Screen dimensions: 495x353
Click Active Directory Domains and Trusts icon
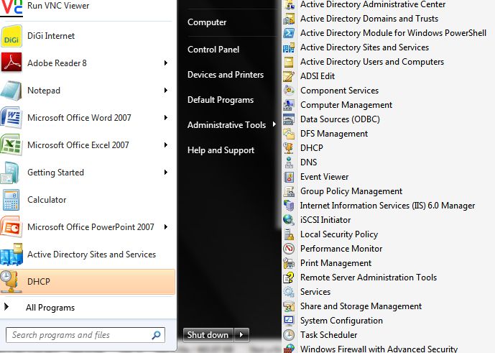tap(289, 19)
